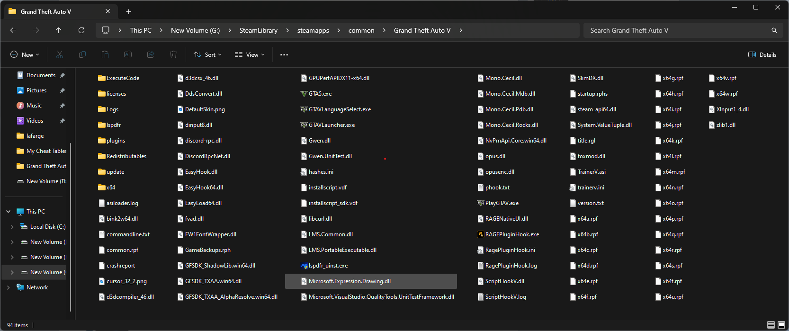789x331 pixels.
Task: Click the Search Grand Theft Auto V field
Action: tap(677, 30)
